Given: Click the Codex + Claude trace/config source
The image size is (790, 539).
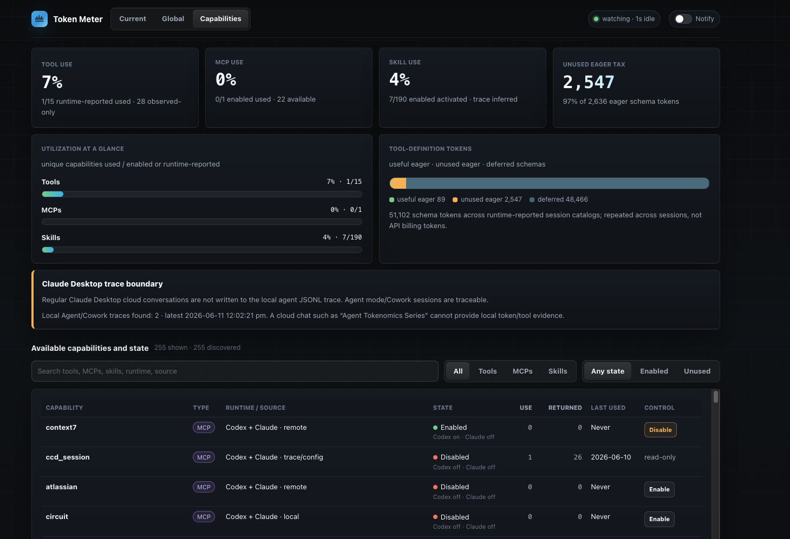Looking at the screenshot, I should (275, 457).
